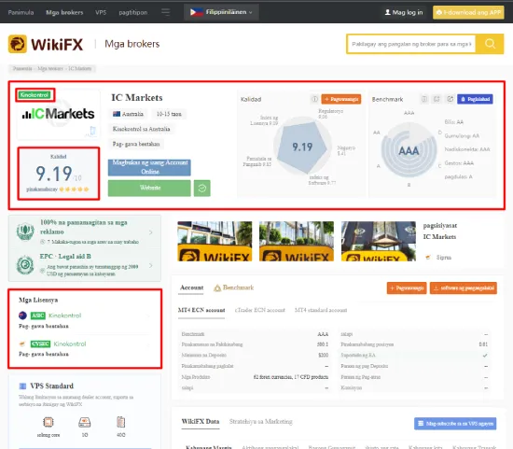Switch to the cTrader ECN account tab

260,310
